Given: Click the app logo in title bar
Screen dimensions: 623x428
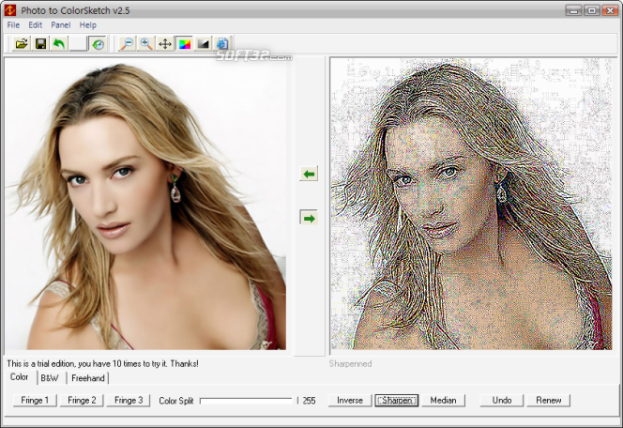Looking at the screenshot, I should coord(10,10).
